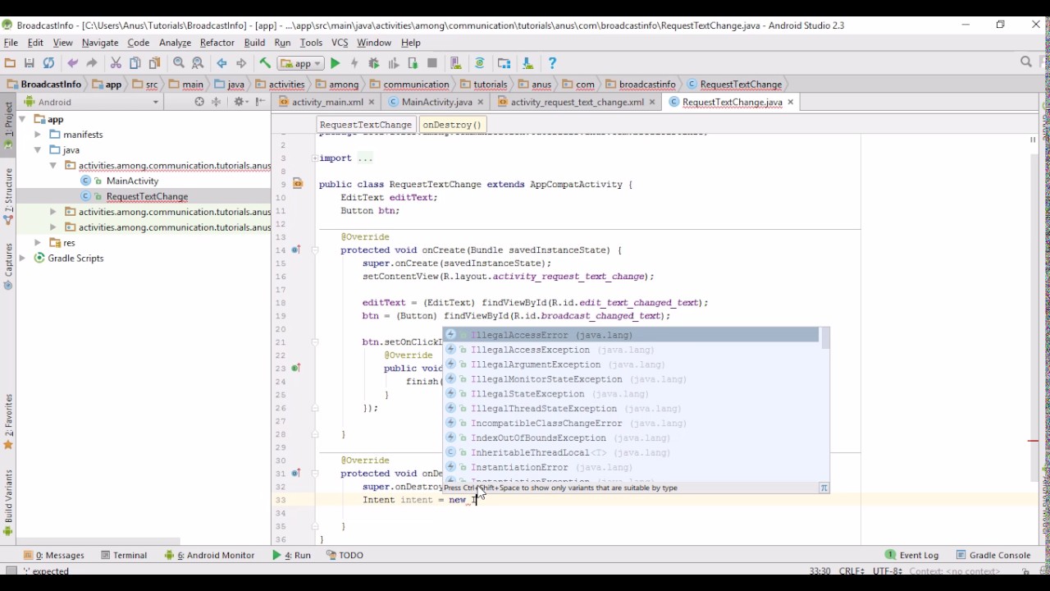Open Search Everywhere magnifier at top right
Screen dimensions: 1050x591
(x=1025, y=62)
